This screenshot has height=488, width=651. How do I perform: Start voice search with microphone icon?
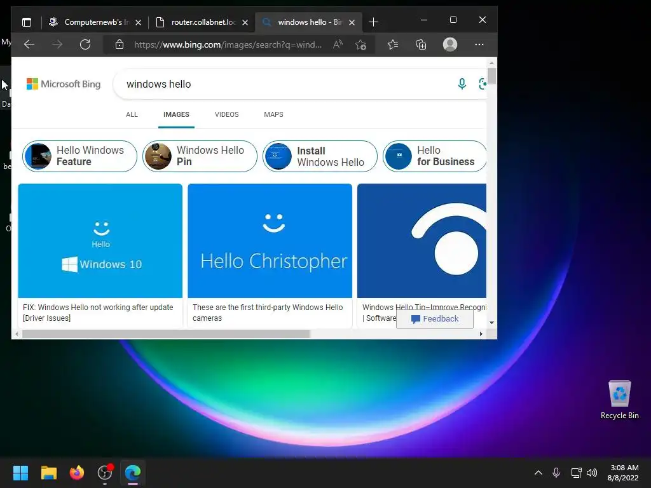[462, 85]
